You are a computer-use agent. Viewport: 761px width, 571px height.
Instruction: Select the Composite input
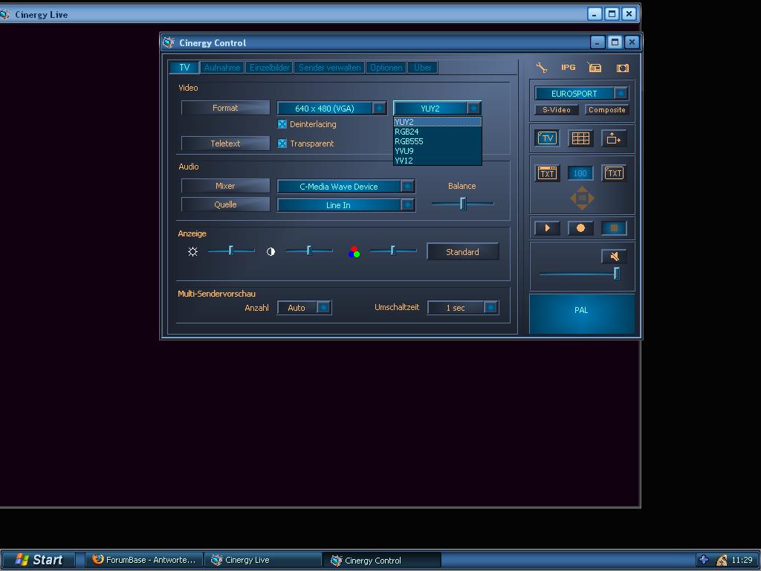pos(606,110)
